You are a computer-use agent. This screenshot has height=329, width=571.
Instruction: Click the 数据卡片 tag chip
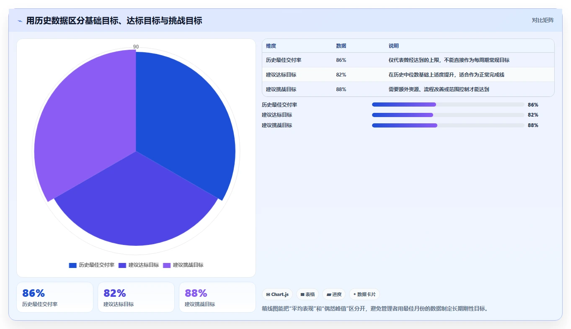coord(364,294)
